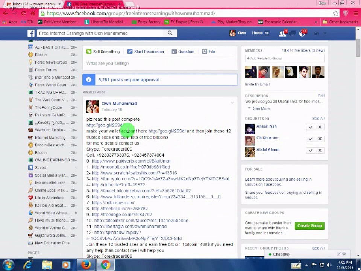Open paidverts.com referral link in post

coord(131,161)
